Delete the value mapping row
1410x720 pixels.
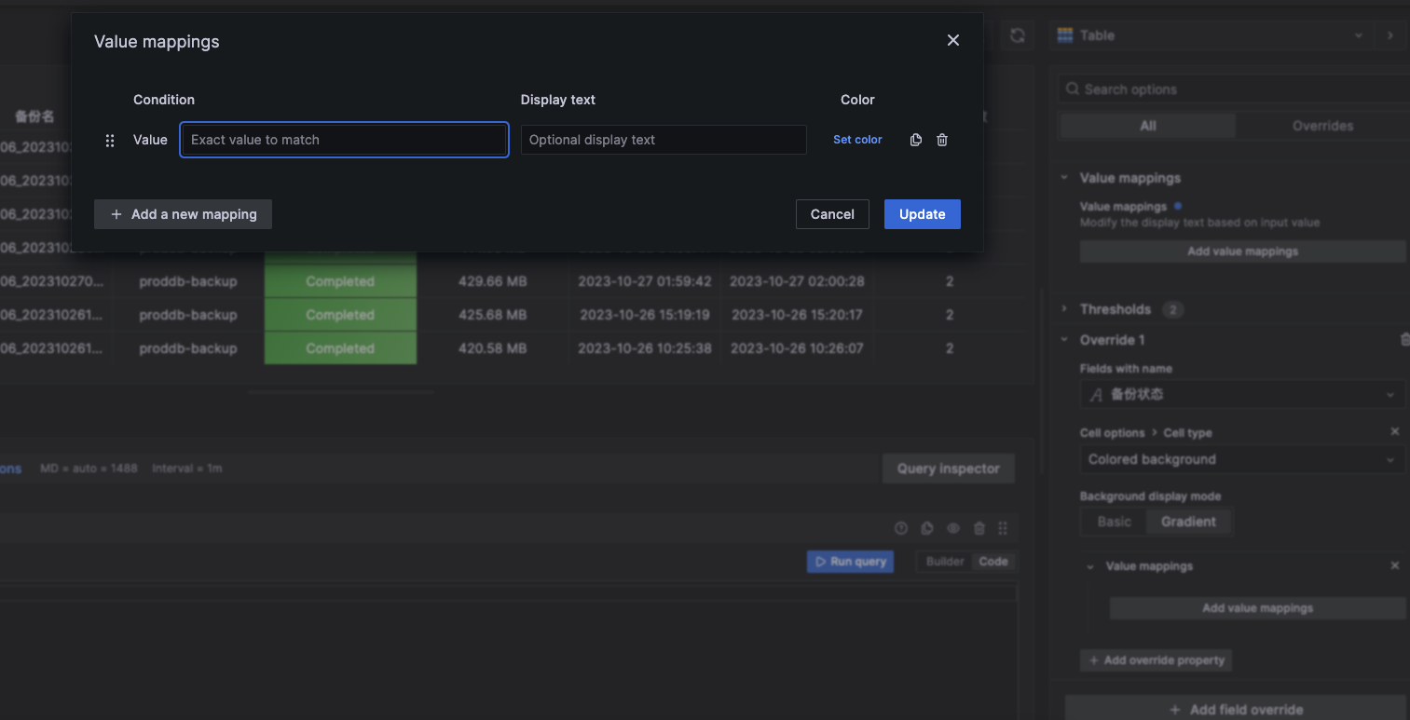942,140
